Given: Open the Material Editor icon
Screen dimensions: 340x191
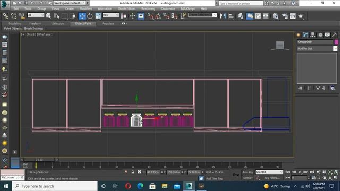Looking at the screenshot, I should (275, 16).
